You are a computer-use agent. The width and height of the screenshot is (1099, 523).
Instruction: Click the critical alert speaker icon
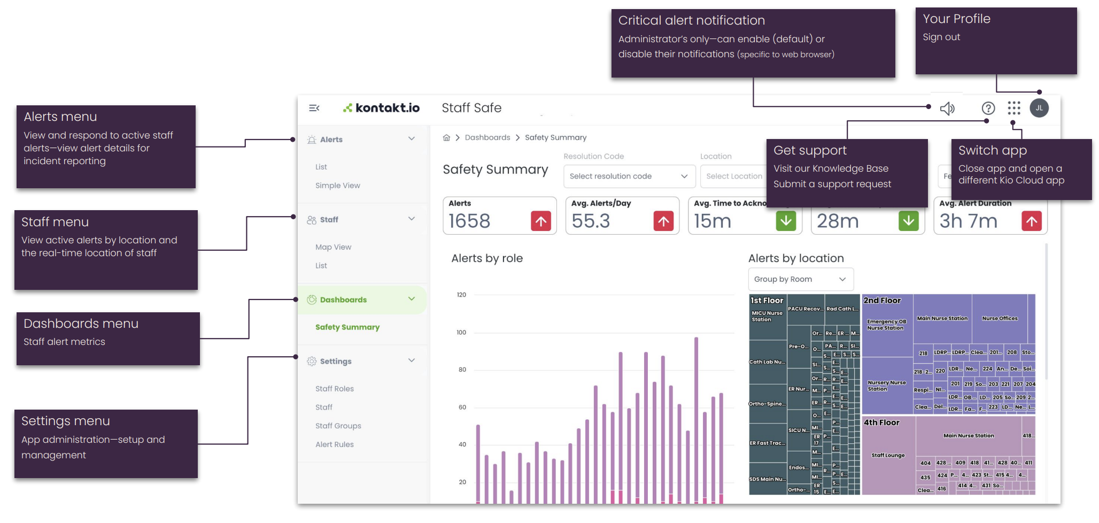pos(947,109)
